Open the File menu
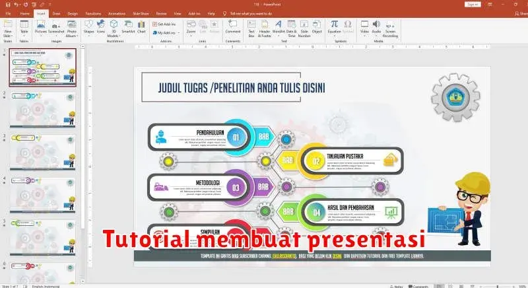The height and width of the screenshot is (288, 528). 8,13
